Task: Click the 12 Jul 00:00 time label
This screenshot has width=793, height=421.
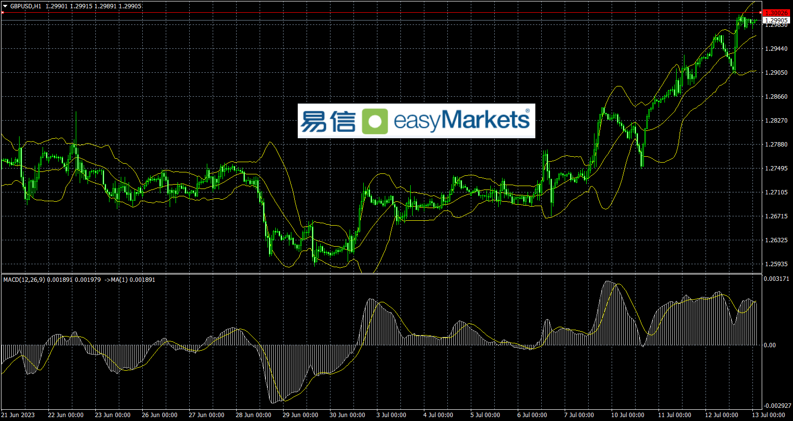Action: pyautogui.click(x=722, y=415)
